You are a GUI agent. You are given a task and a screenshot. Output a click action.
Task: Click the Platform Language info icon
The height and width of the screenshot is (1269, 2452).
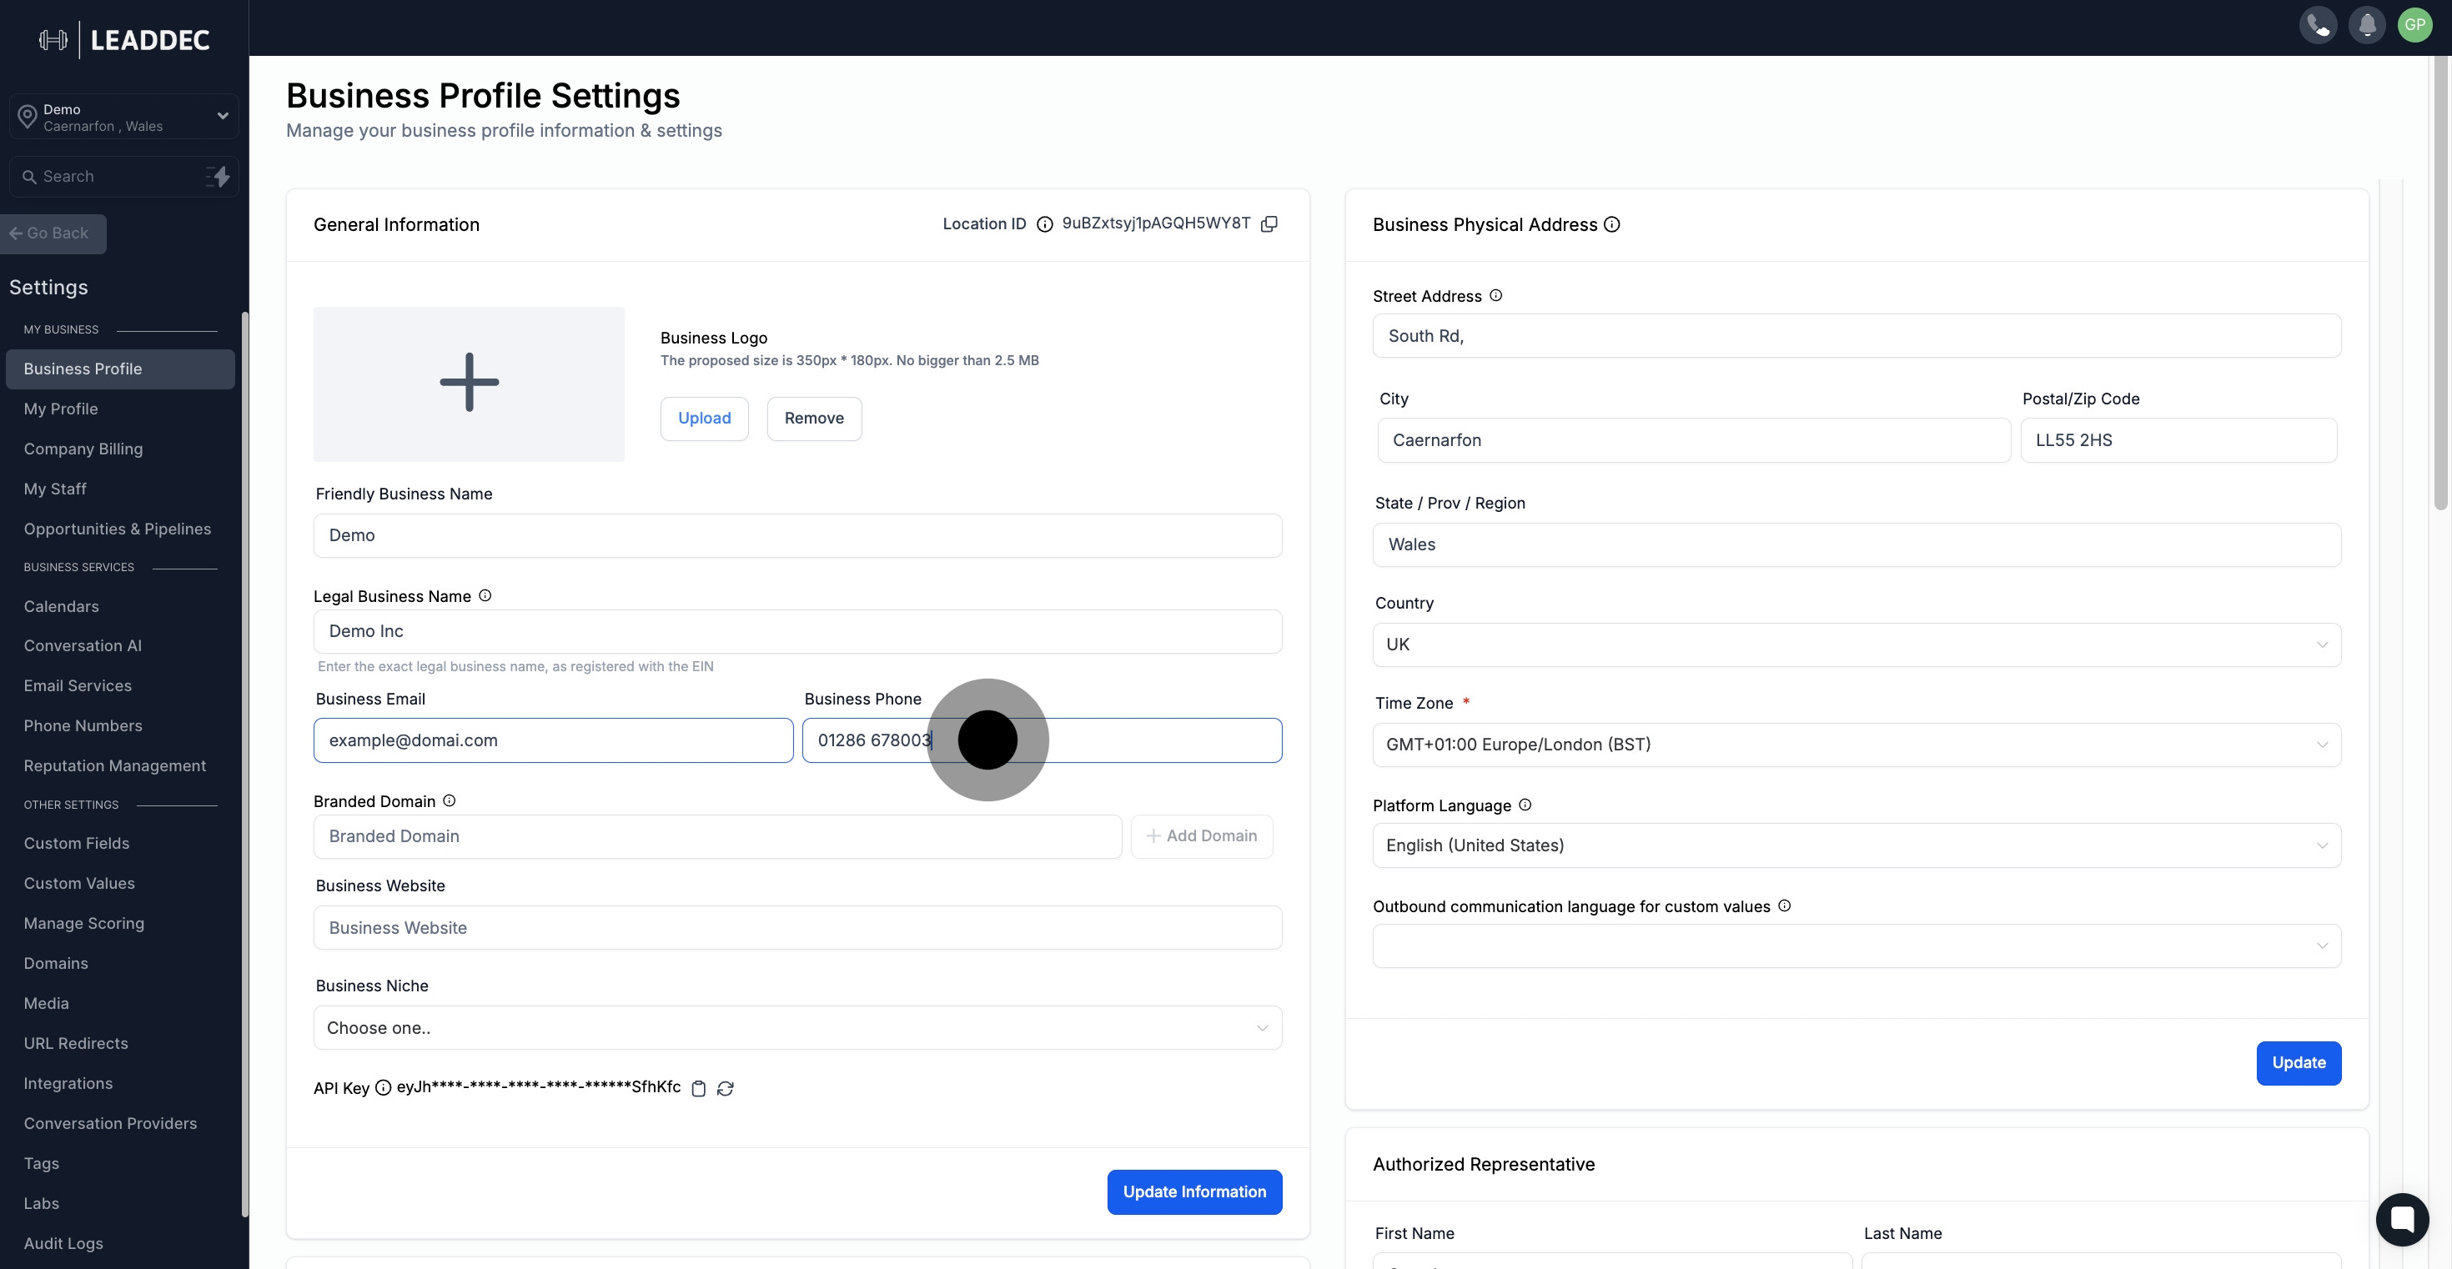(1525, 805)
